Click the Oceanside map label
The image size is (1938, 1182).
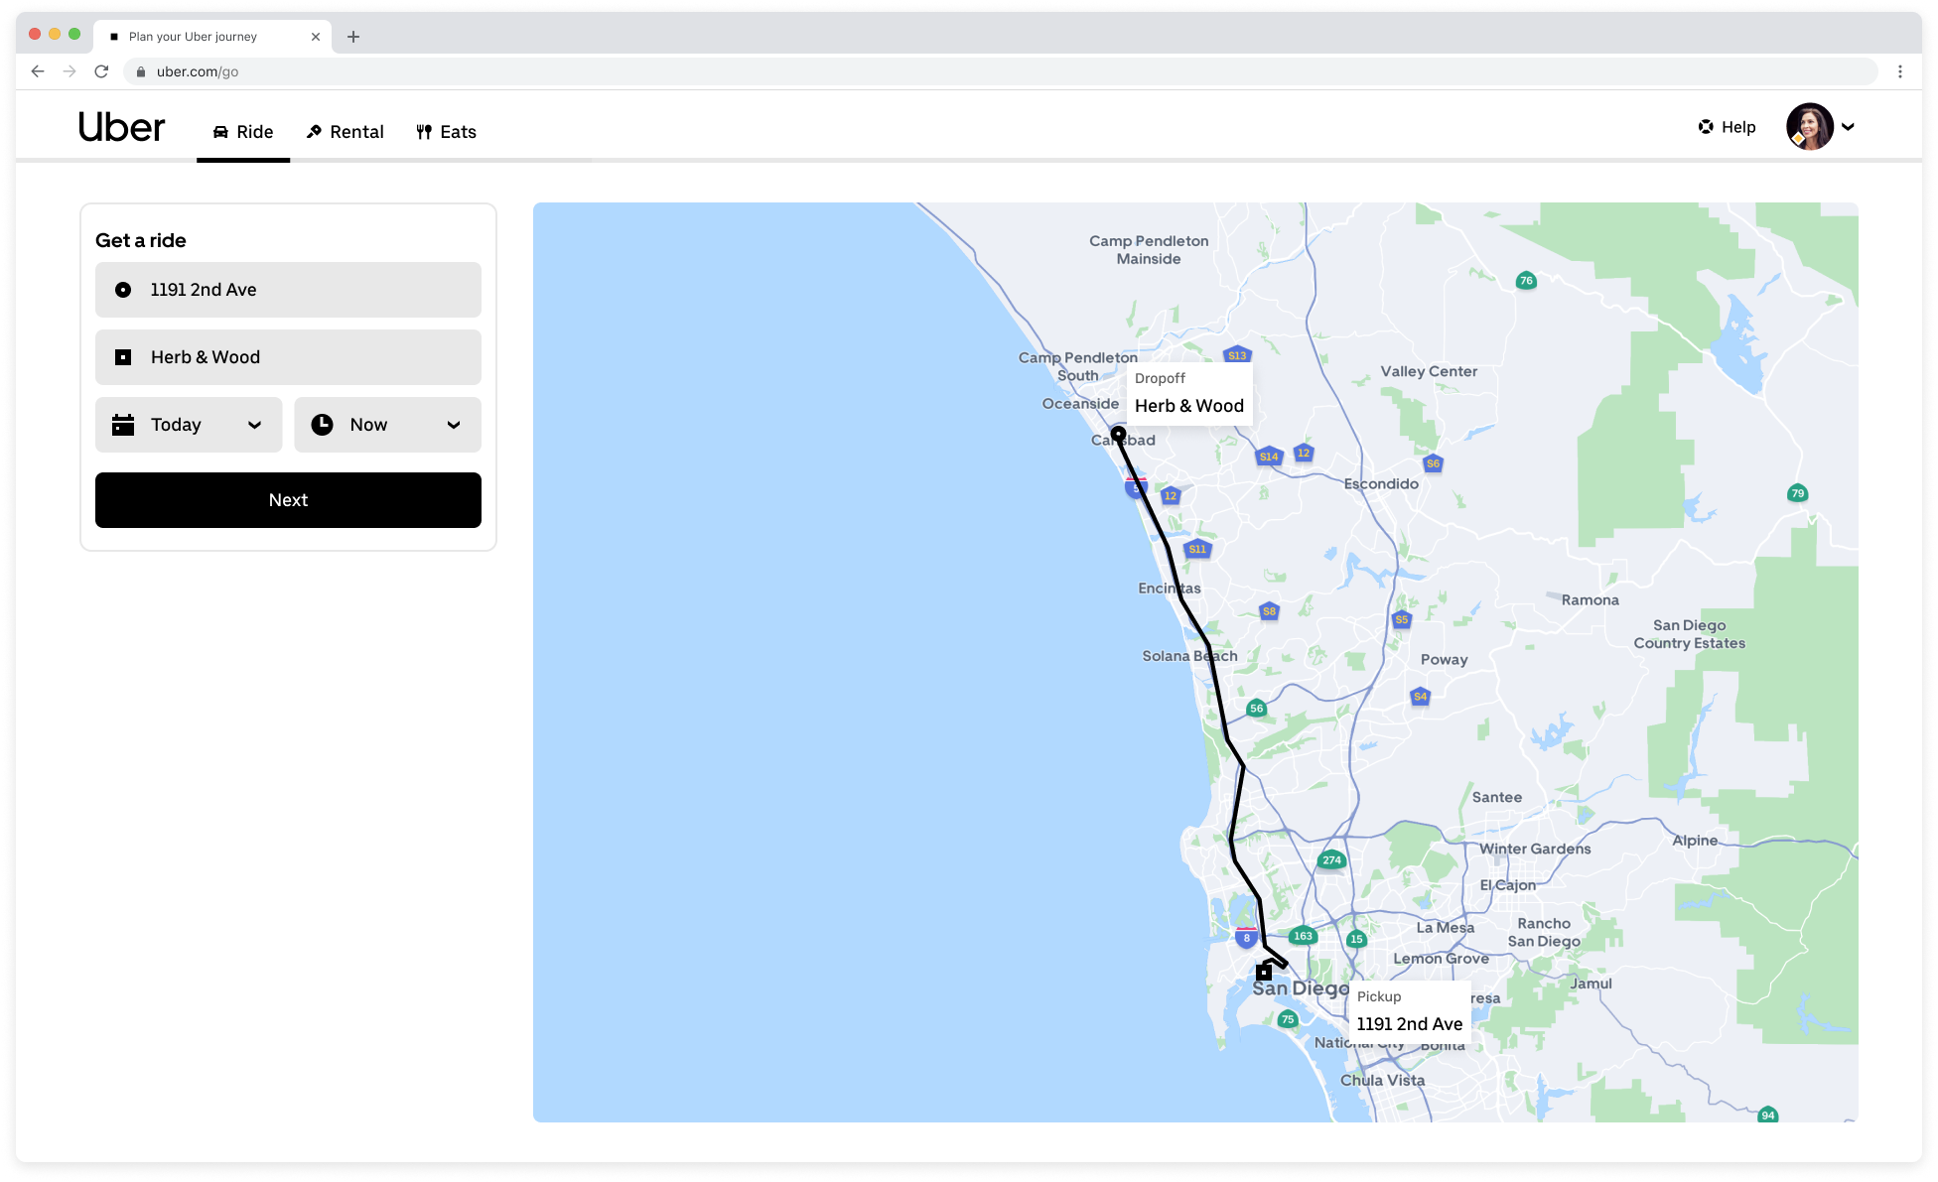coord(1080,404)
